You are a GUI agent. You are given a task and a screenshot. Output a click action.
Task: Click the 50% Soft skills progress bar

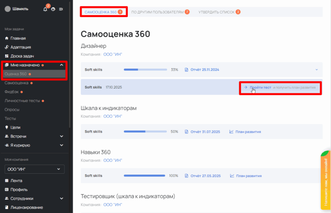tap(145, 132)
